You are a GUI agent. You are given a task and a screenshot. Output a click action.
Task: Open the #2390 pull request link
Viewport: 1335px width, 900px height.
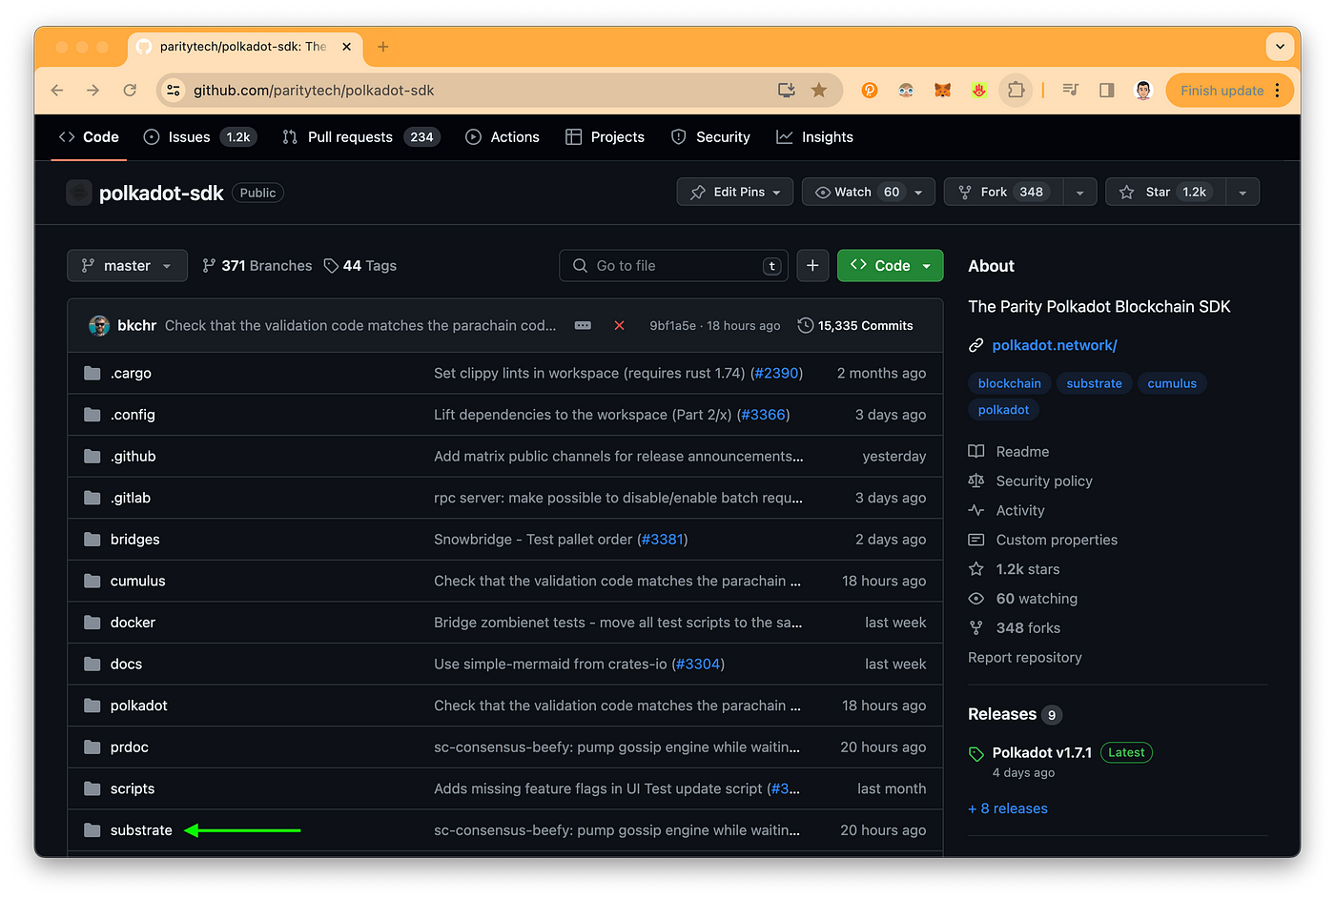tap(776, 374)
